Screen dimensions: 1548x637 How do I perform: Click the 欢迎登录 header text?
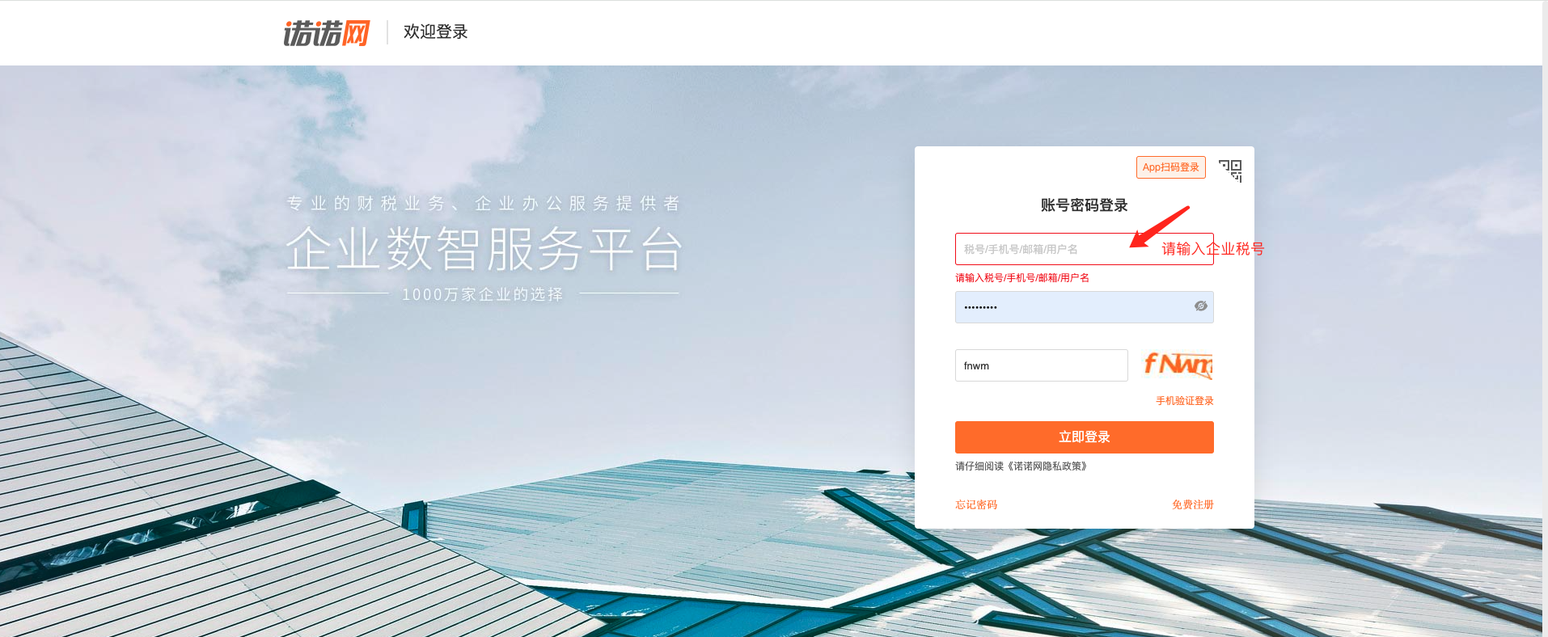pyautogui.click(x=435, y=32)
